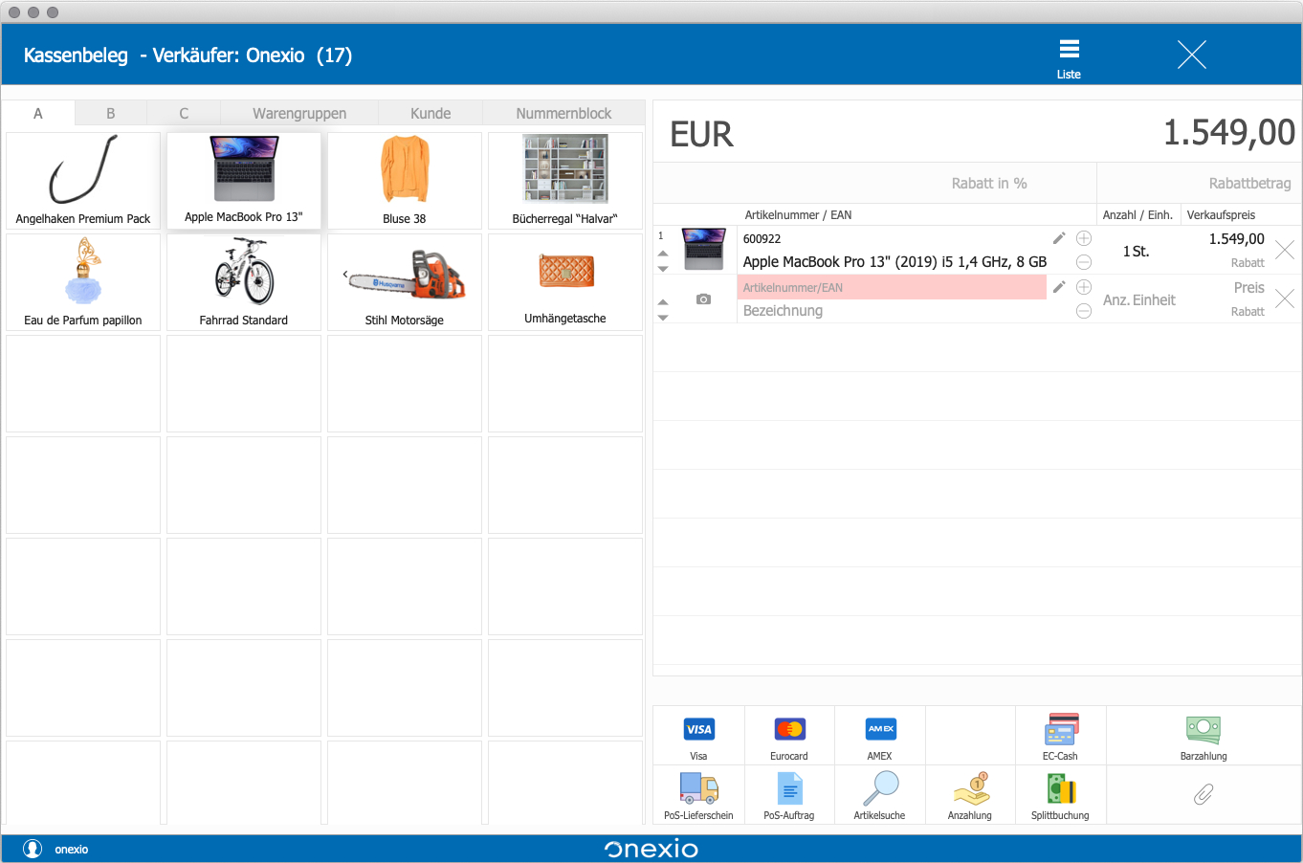
Task: Focus the Rabatt in % field
Action: (874, 183)
